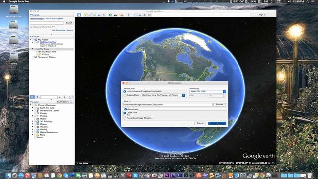Open the saved tour selection dropdown
The height and width of the screenshot is (179, 318).
(x=163, y=95)
